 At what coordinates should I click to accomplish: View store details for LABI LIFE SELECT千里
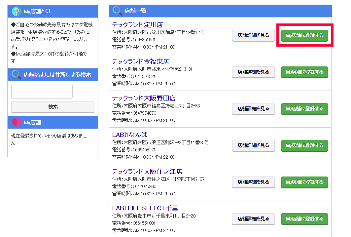[x=253, y=219]
